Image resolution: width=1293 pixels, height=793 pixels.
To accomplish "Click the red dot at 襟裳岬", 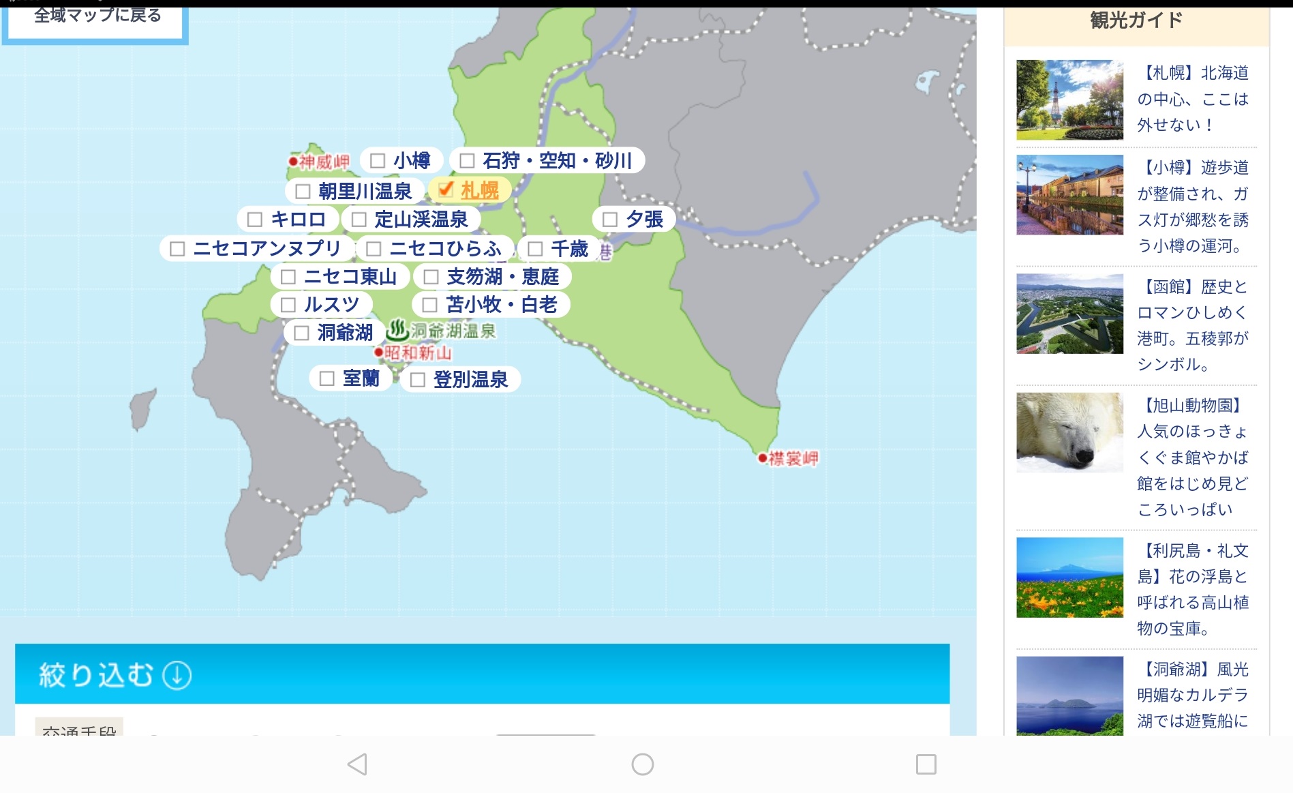I will tap(762, 458).
